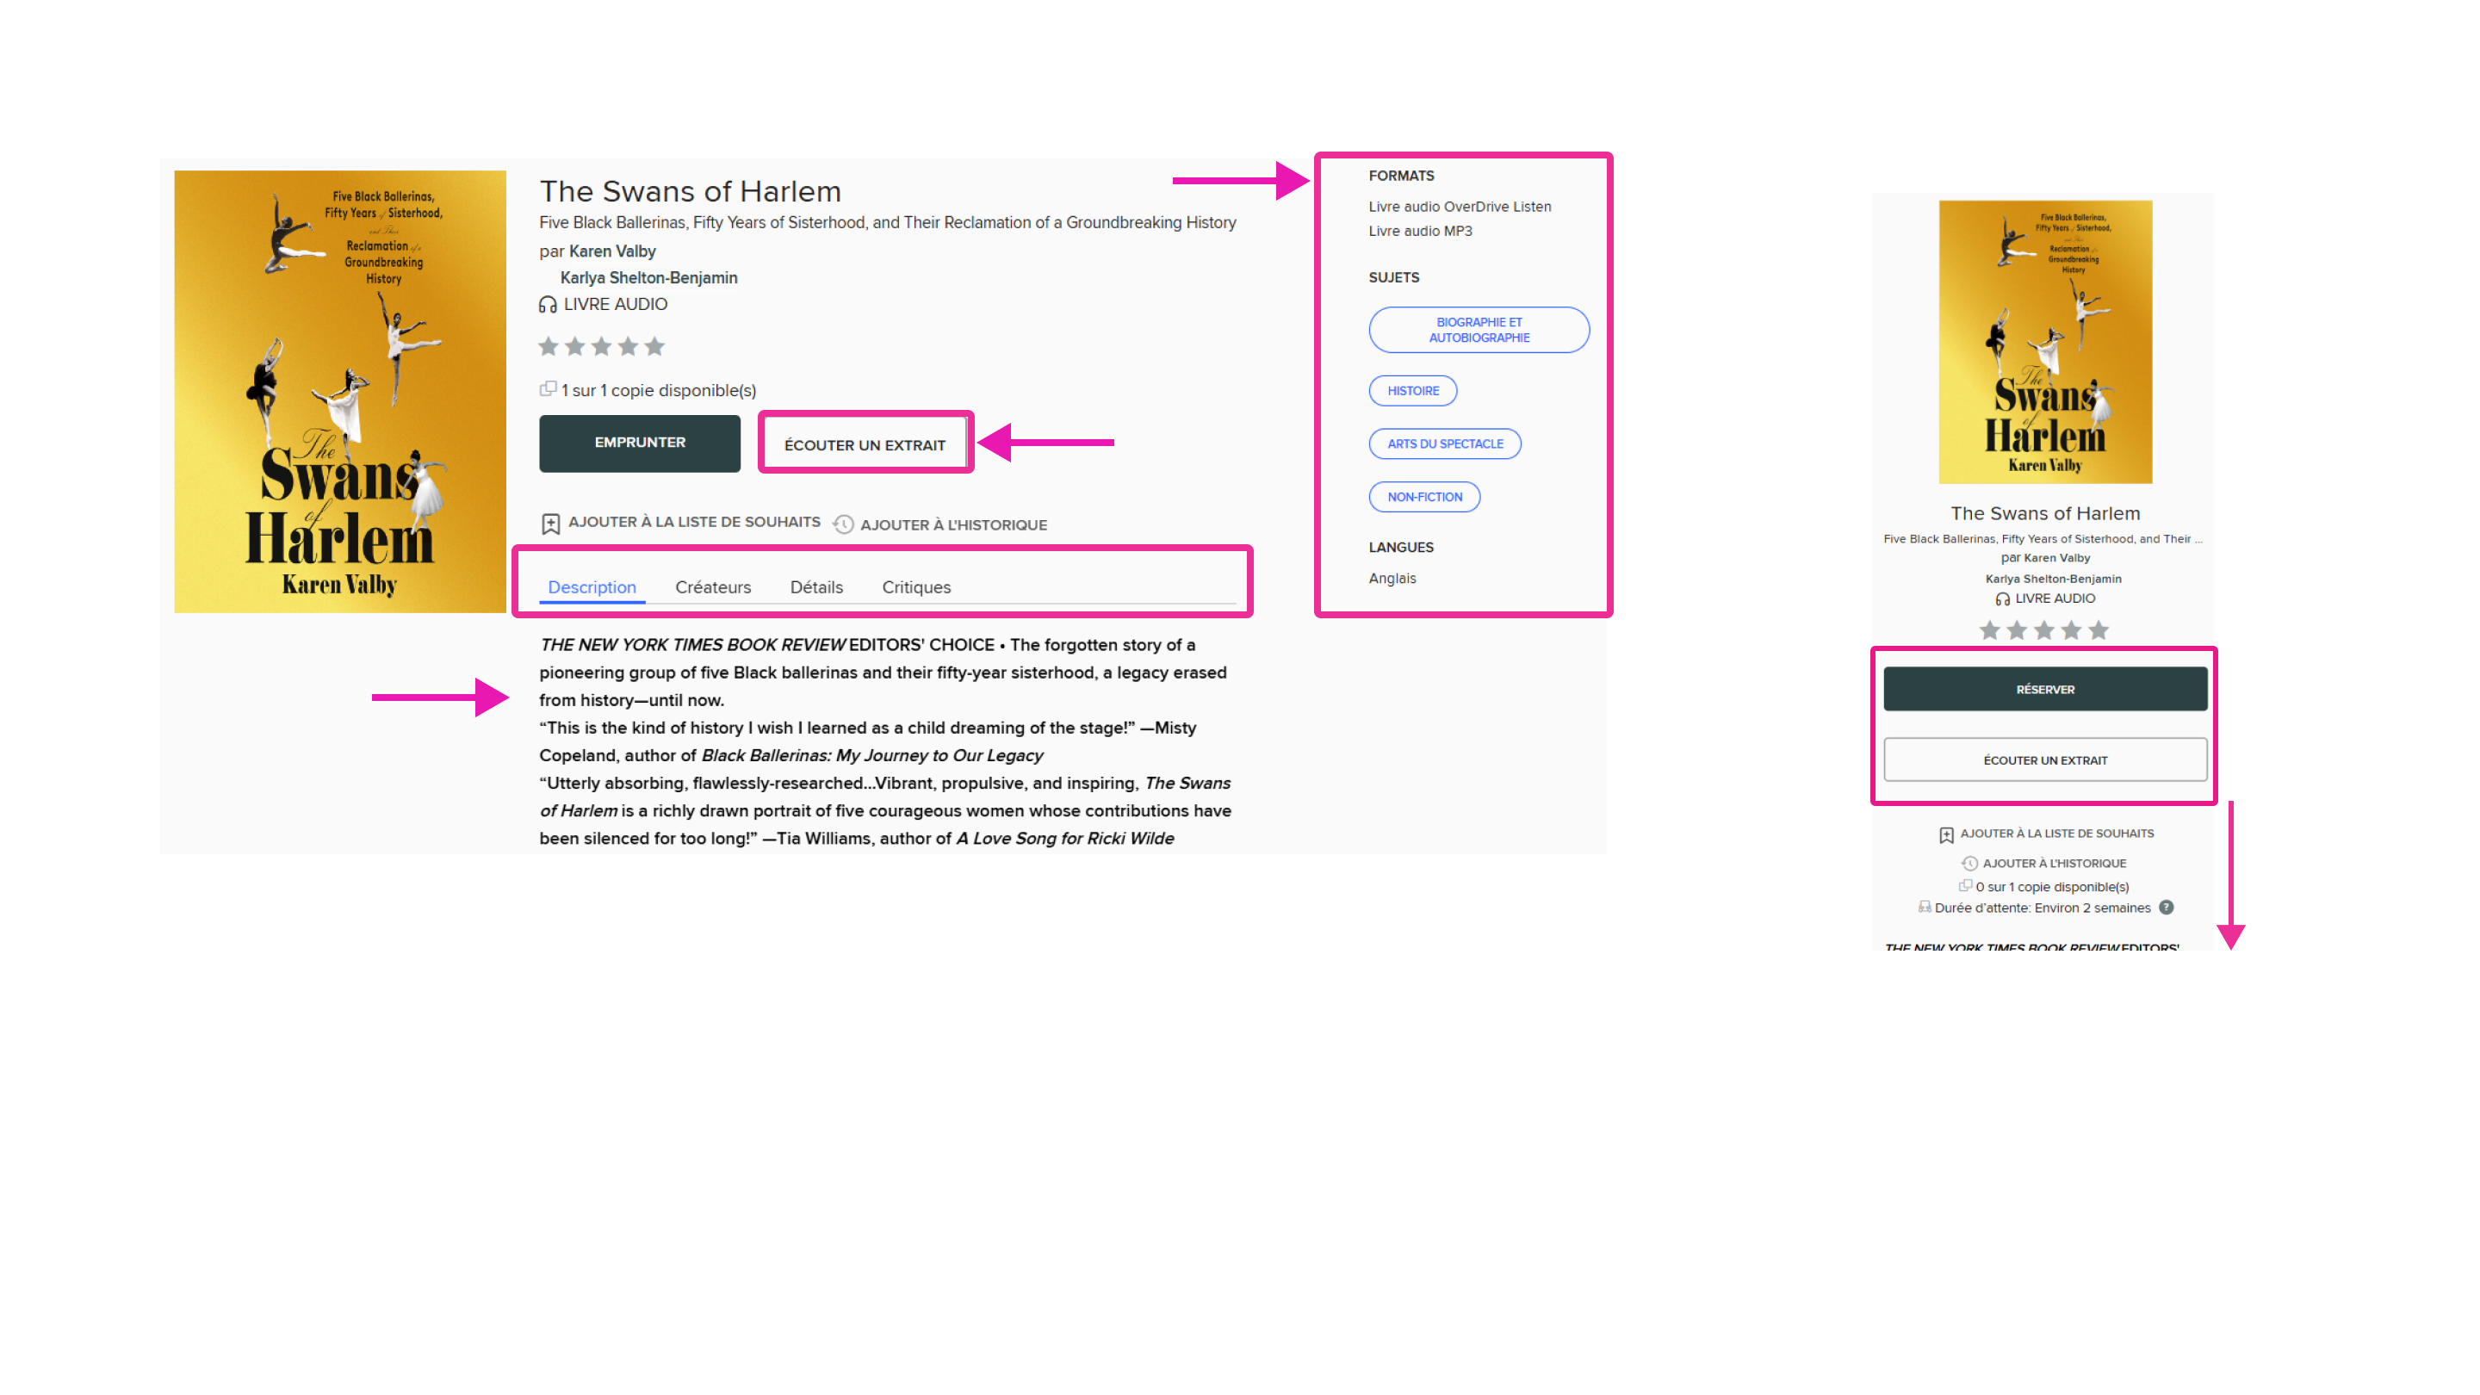Screen dimensions: 2480x1395
Task: Rate three stars in main view
Action: coord(602,346)
